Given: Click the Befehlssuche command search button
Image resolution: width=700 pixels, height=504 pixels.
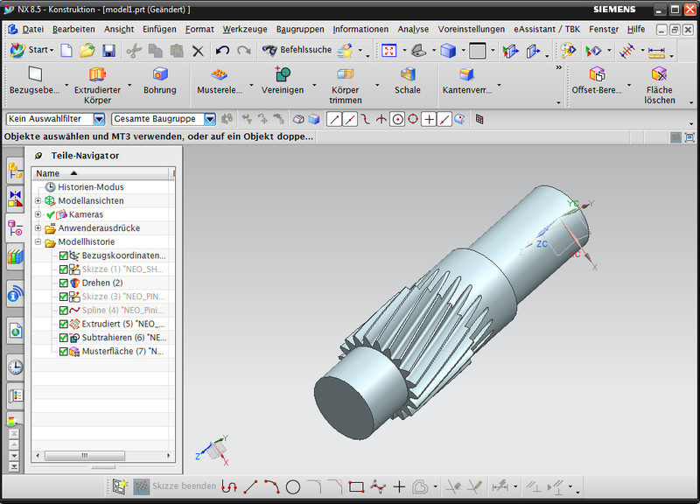Looking at the screenshot, I should pos(297,51).
